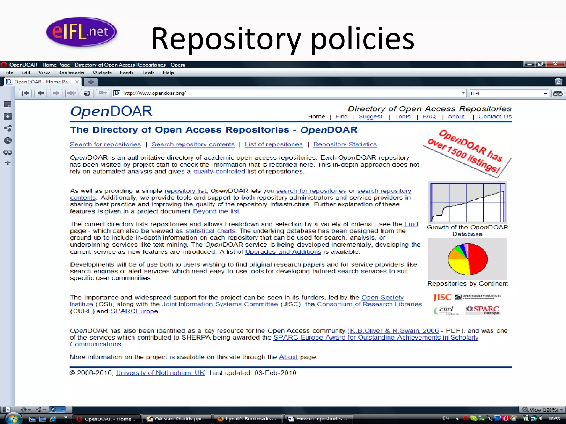The image size is (566, 424).
Task: Click University of Nottingham, UK link
Action: click(161, 373)
